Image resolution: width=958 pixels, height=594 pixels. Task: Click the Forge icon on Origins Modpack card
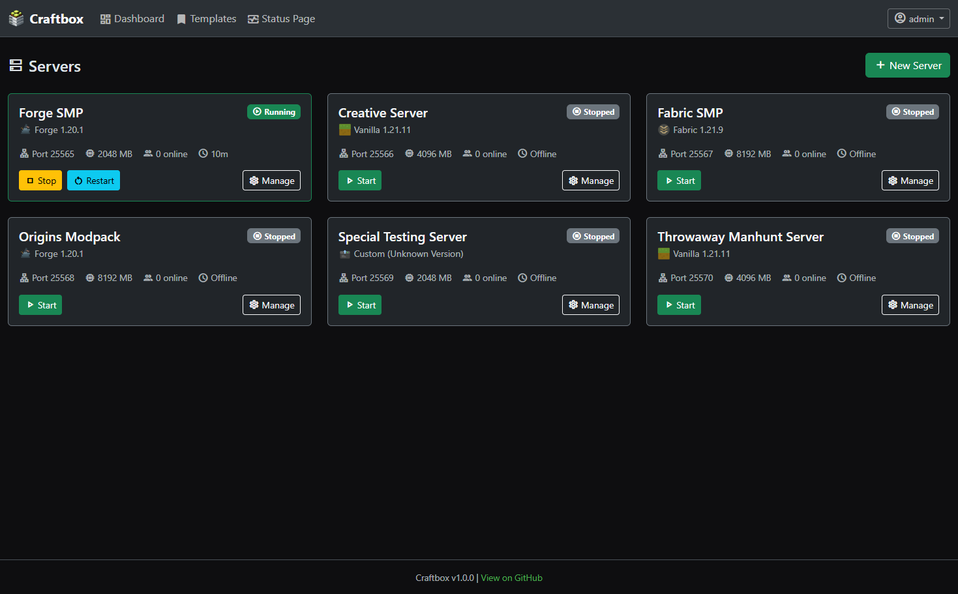click(25, 254)
